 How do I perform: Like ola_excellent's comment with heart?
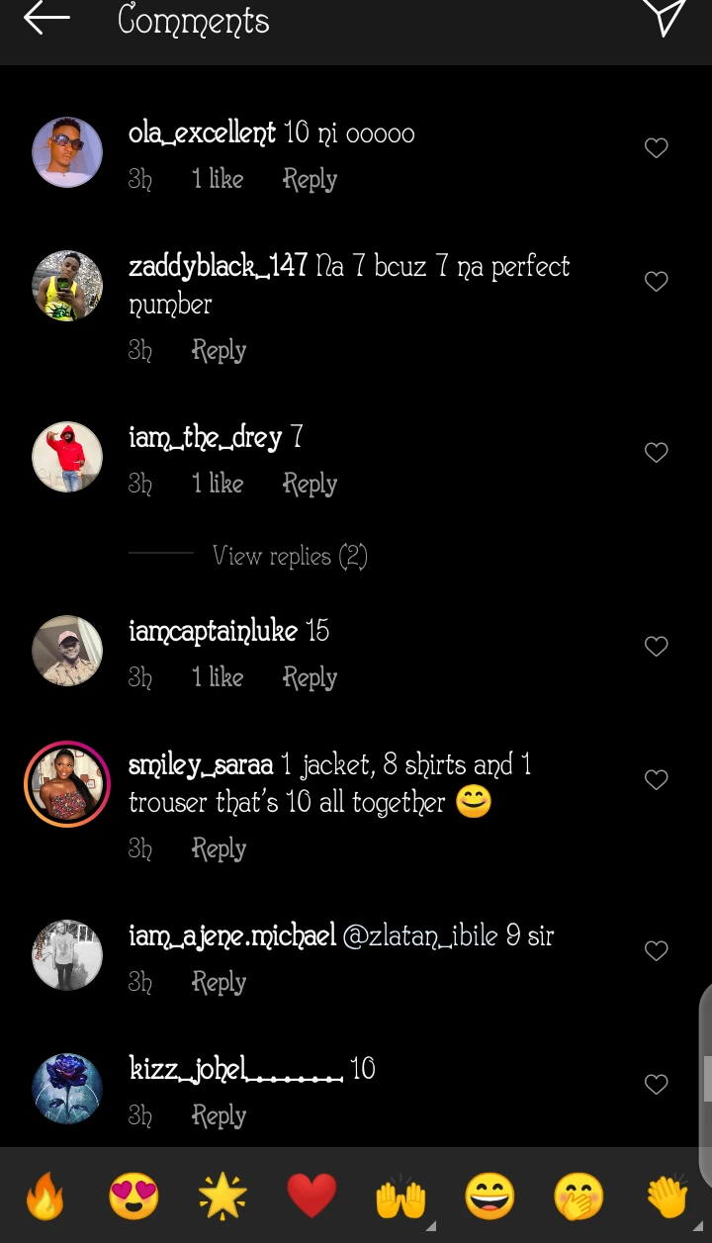click(x=657, y=148)
